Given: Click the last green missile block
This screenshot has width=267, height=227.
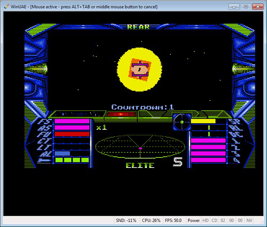Looking at the screenshot, I should click(x=85, y=160).
